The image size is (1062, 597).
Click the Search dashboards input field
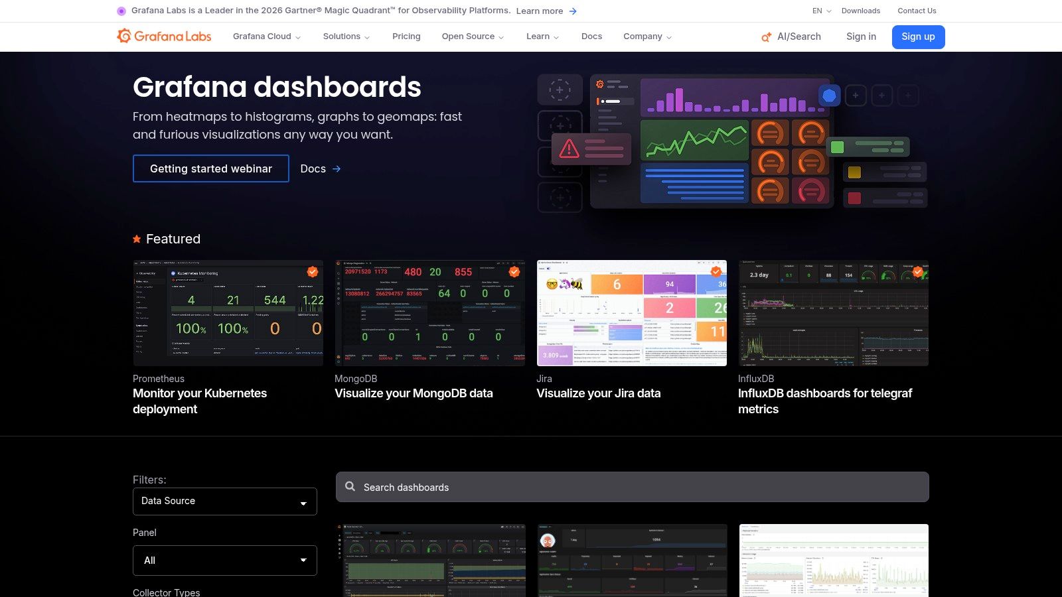(632, 487)
